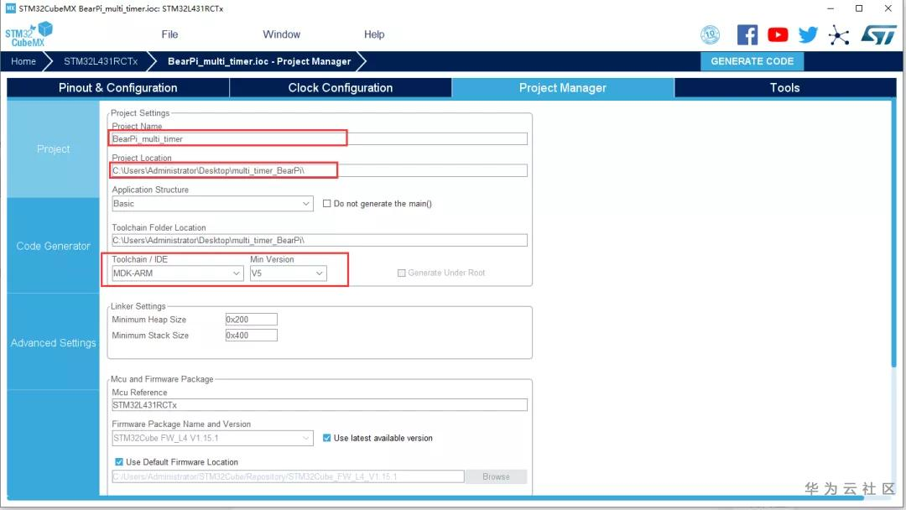Toggle Do not generate the main() checkbox
Image resolution: width=906 pixels, height=510 pixels.
[326, 203]
